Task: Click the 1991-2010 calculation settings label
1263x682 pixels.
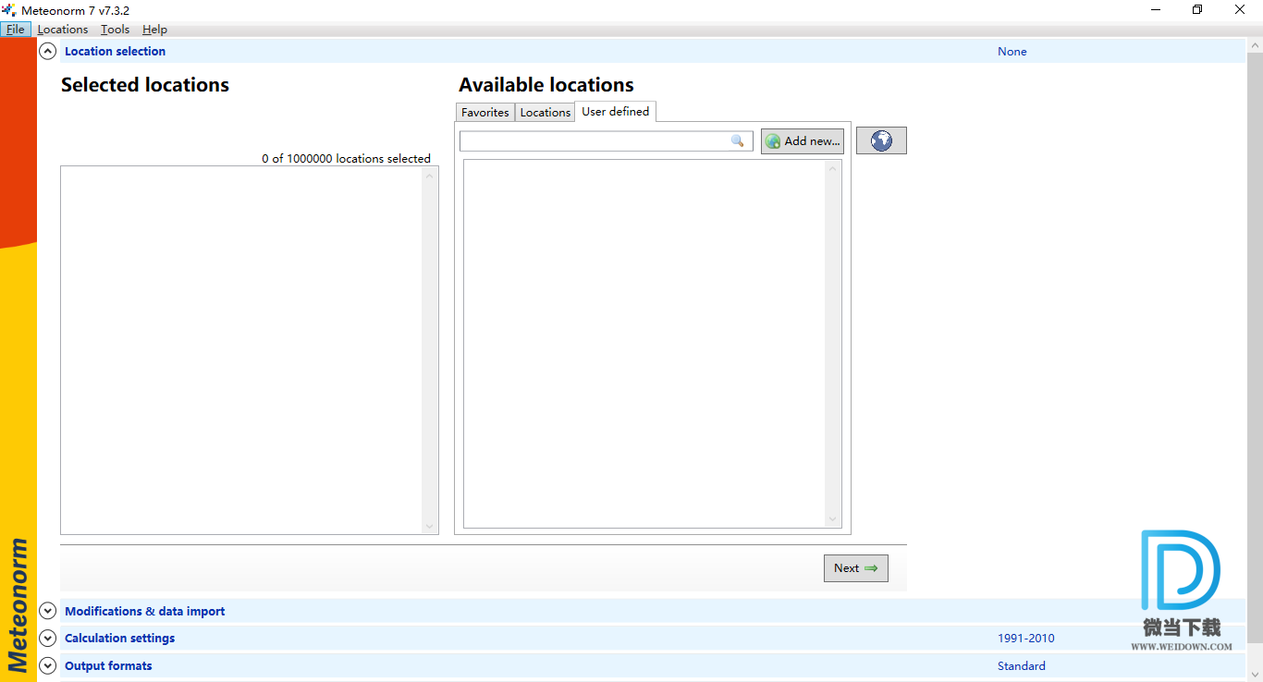Action: coord(1025,639)
